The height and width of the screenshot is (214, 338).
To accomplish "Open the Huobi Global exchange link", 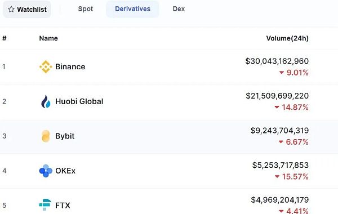I will 79,101.
